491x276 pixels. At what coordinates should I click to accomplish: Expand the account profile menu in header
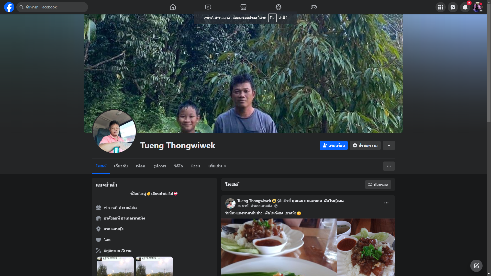pos(477,7)
